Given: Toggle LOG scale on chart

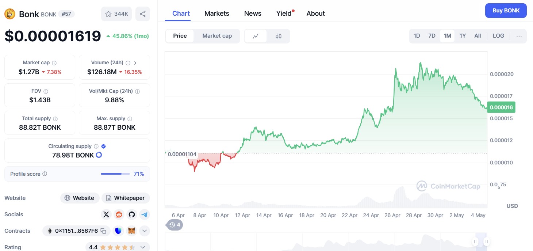Looking at the screenshot, I should coord(498,36).
